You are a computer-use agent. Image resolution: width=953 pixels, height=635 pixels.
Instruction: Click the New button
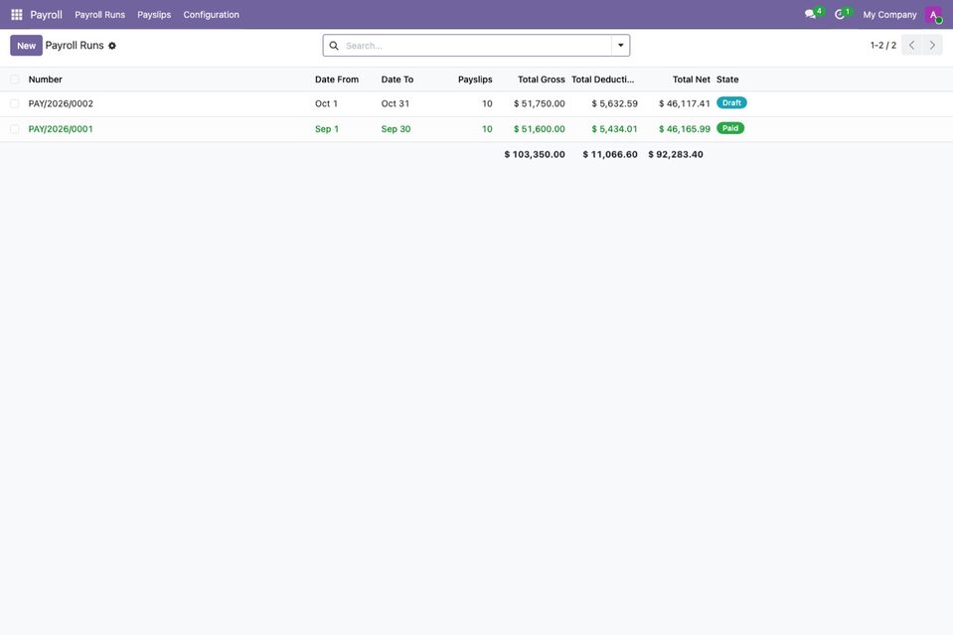pyautogui.click(x=26, y=46)
